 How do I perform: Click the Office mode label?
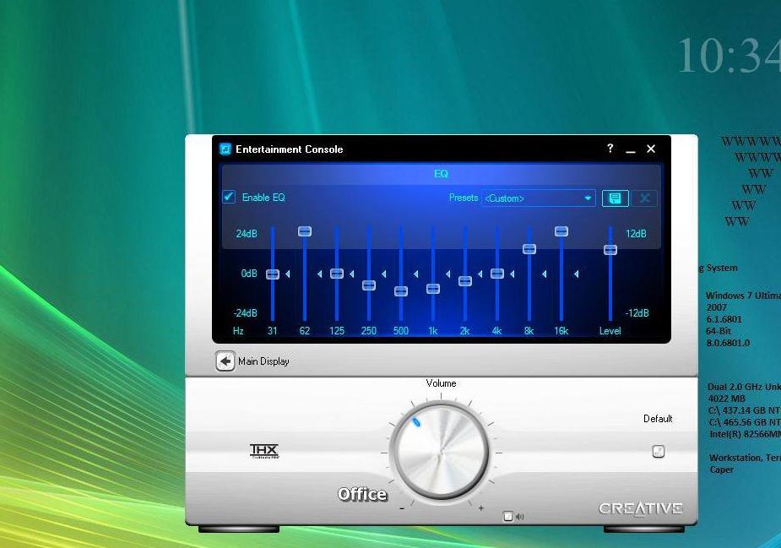pyautogui.click(x=362, y=494)
